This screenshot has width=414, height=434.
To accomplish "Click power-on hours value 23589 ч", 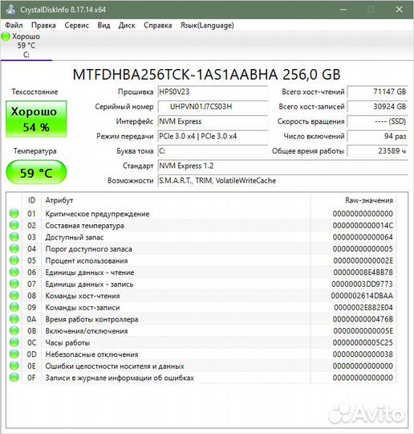I will (x=378, y=151).
